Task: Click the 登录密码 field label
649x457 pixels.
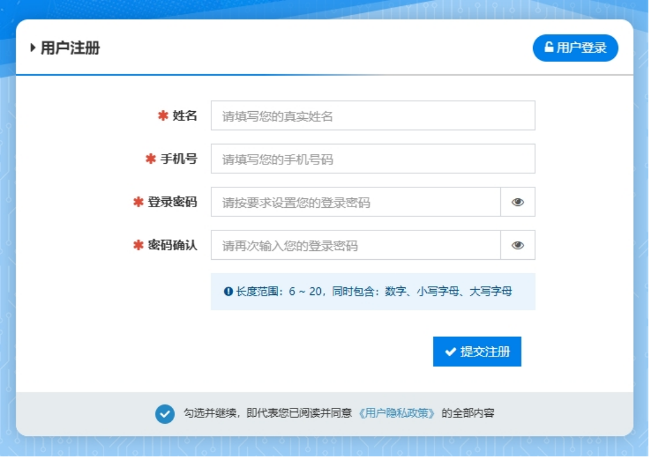Action: 172,202
